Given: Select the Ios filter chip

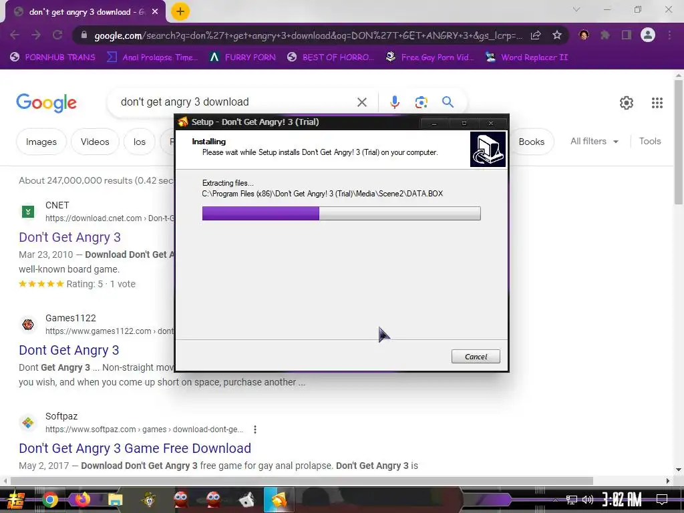Looking at the screenshot, I should [139, 142].
